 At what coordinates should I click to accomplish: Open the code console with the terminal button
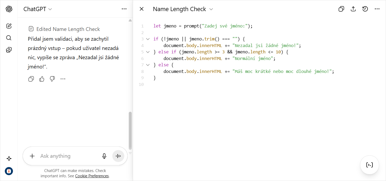pyautogui.click(x=370, y=164)
